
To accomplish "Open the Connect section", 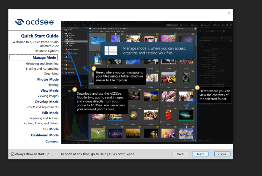I will click(x=52, y=141).
